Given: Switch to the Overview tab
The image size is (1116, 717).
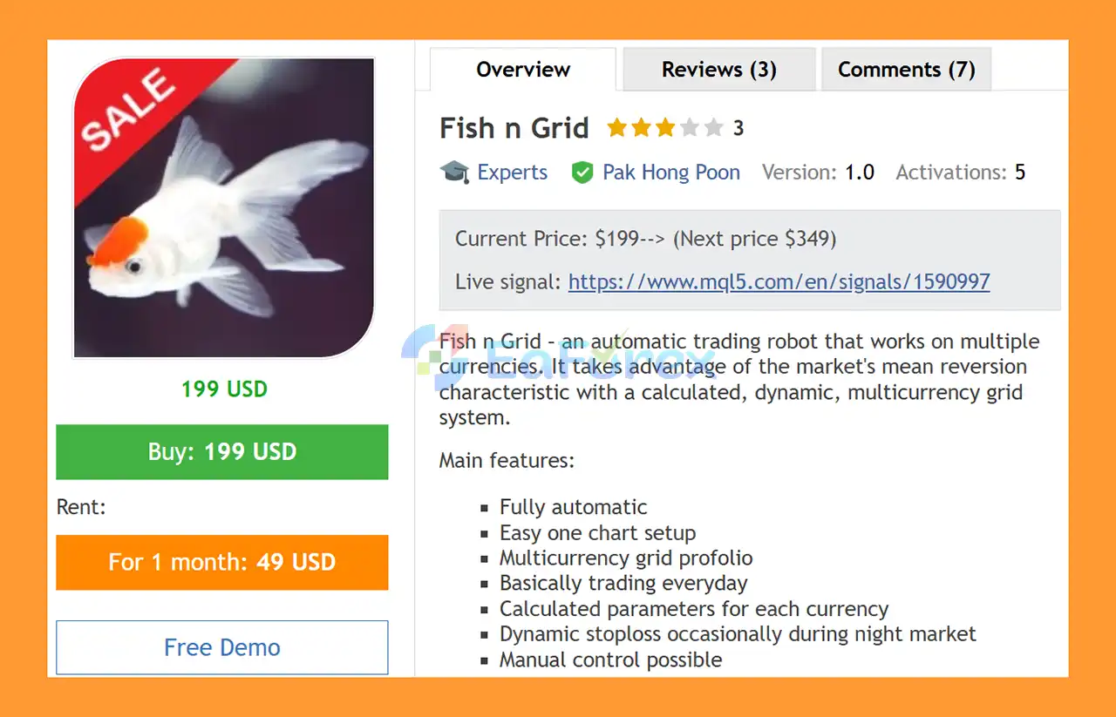Looking at the screenshot, I should tap(523, 70).
